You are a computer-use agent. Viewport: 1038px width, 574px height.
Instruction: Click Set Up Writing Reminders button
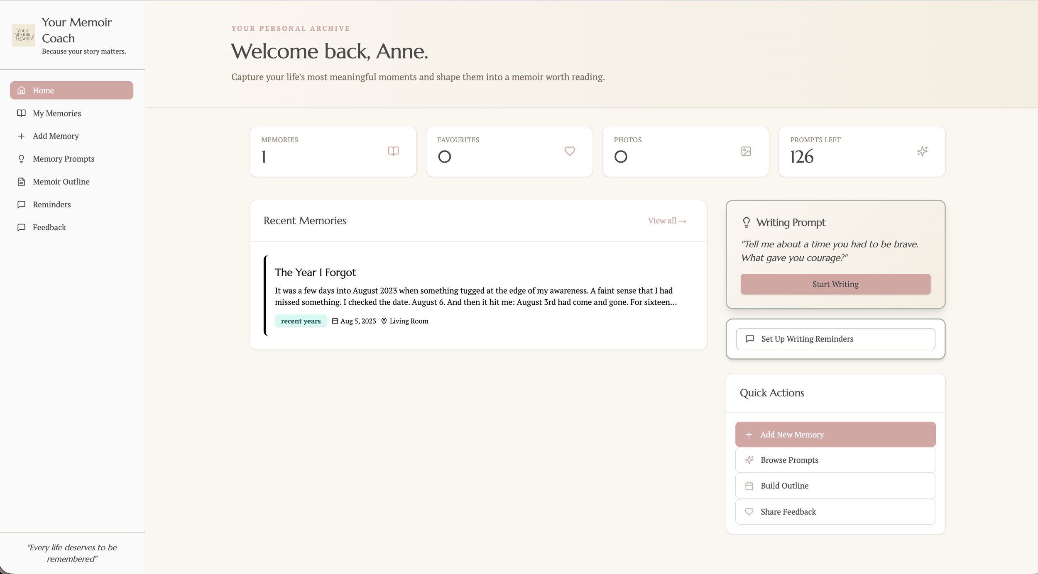pyautogui.click(x=835, y=339)
